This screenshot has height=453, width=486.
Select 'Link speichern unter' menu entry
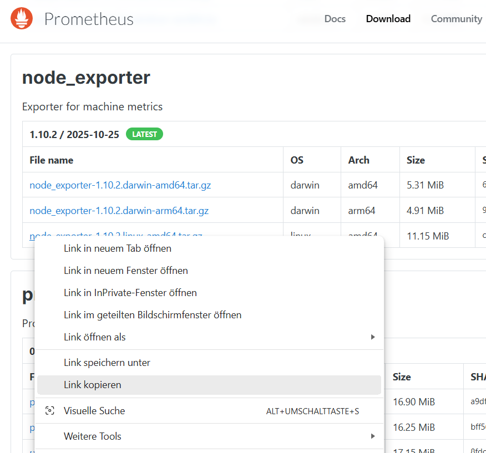click(107, 363)
